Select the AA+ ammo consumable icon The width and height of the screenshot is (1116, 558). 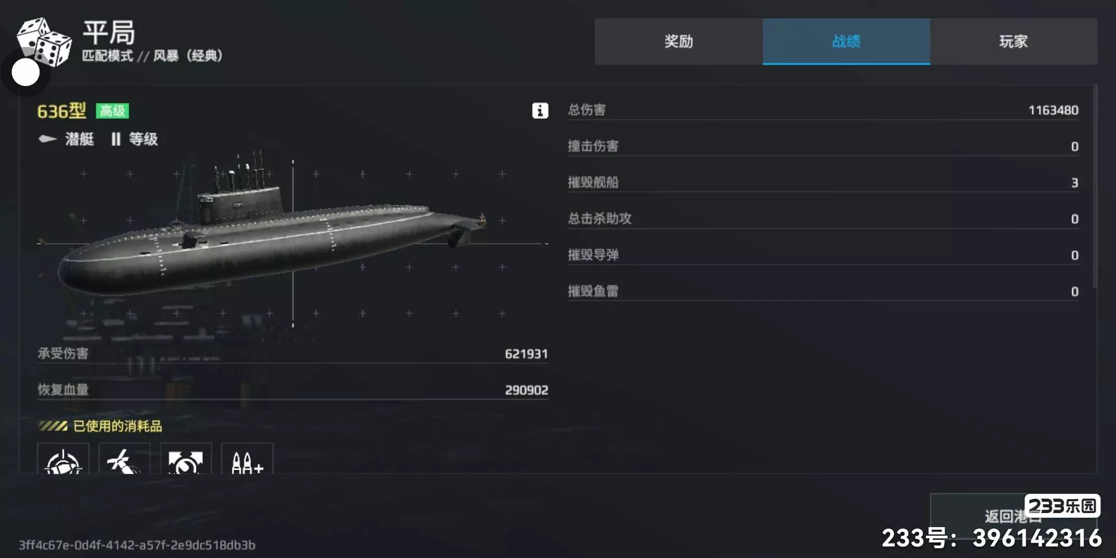[x=247, y=459]
